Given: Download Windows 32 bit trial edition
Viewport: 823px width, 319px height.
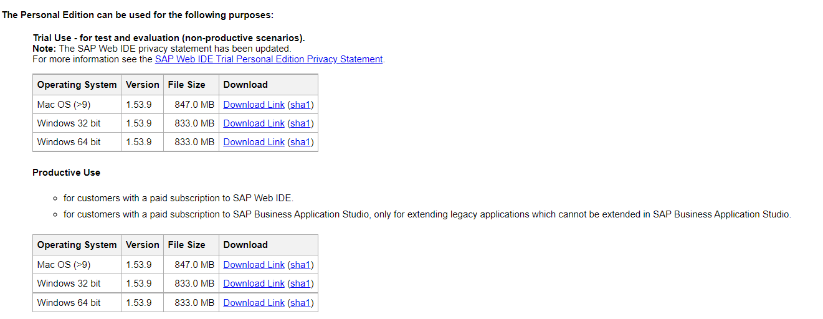Looking at the screenshot, I should (254, 123).
